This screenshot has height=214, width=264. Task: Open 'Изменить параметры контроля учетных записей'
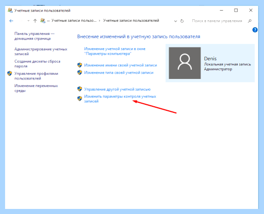tap(120, 99)
